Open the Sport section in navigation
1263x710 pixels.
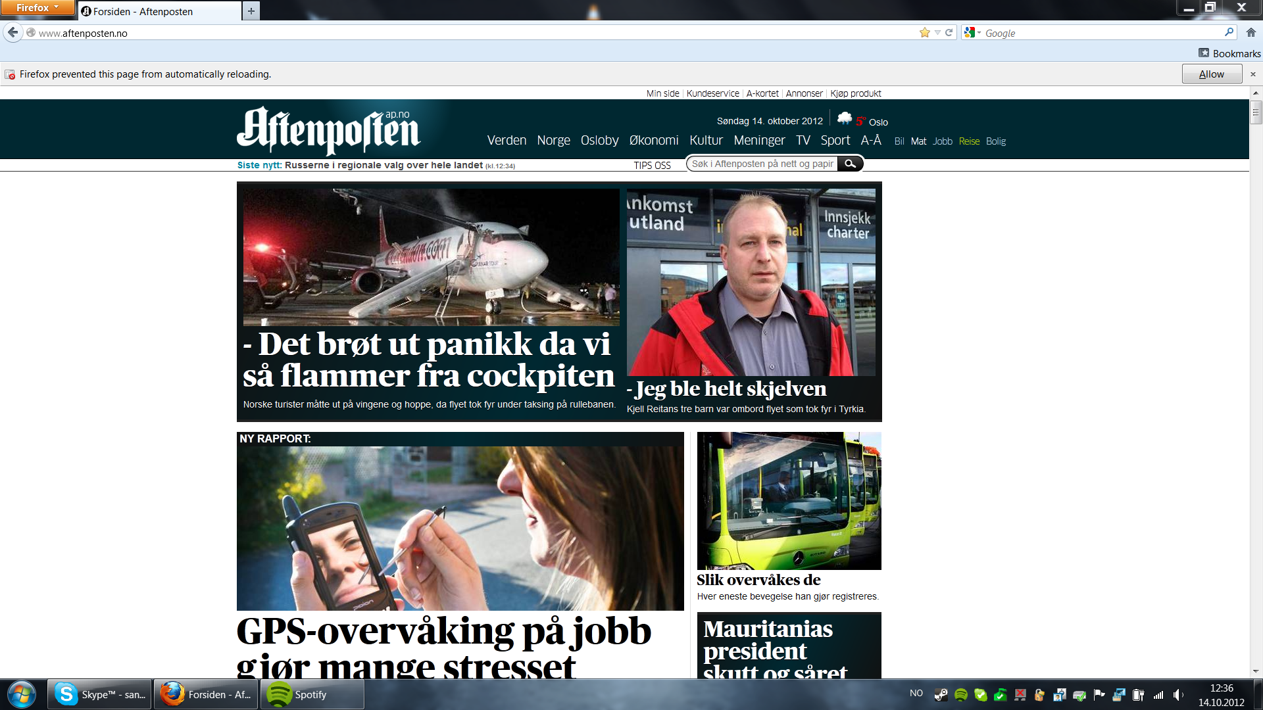835,140
